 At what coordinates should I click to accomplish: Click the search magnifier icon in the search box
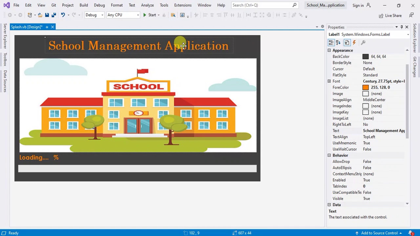294,5
